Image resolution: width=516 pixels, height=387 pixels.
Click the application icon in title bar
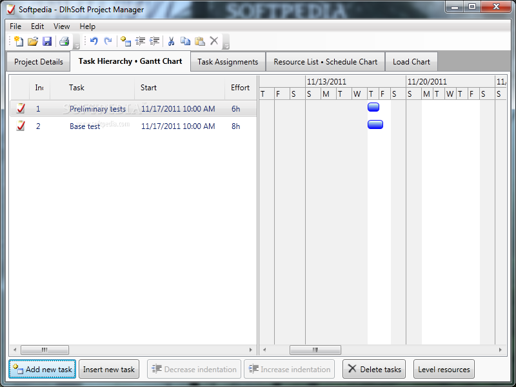[x=11, y=9]
